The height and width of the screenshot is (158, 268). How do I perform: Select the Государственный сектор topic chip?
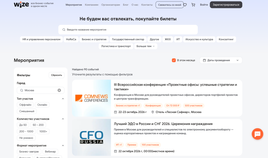(x=128, y=39)
